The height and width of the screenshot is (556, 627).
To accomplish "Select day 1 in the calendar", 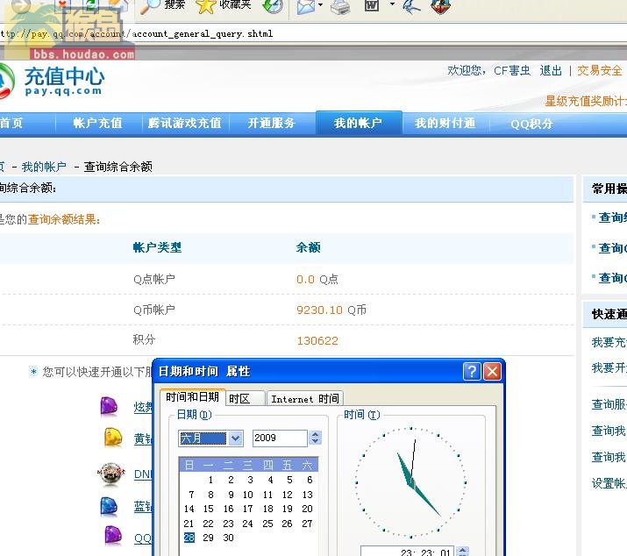I will coord(210,480).
